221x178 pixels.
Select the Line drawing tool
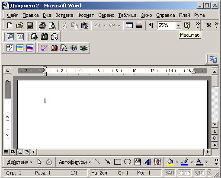click(98, 162)
